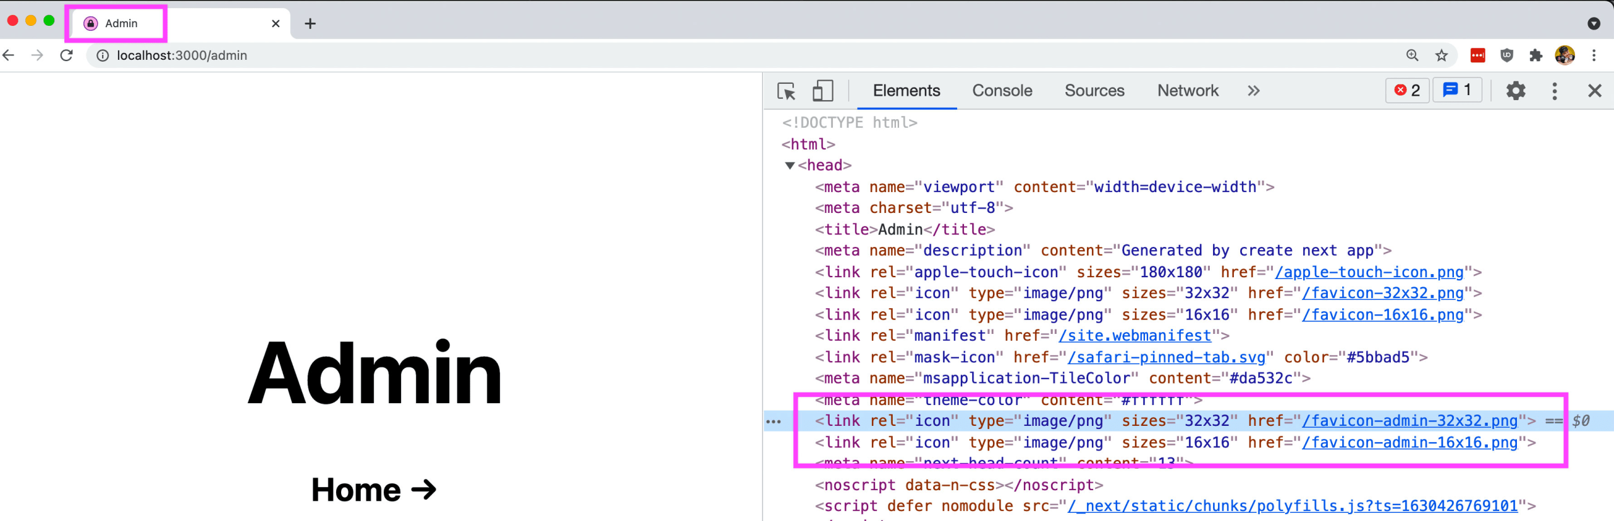Switch to the Network tab
1614x521 pixels.
click(1188, 91)
